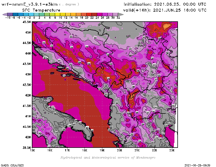Click the '19E' longitude axis label
This screenshot has width=216, height=167.
[x=102, y=150]
